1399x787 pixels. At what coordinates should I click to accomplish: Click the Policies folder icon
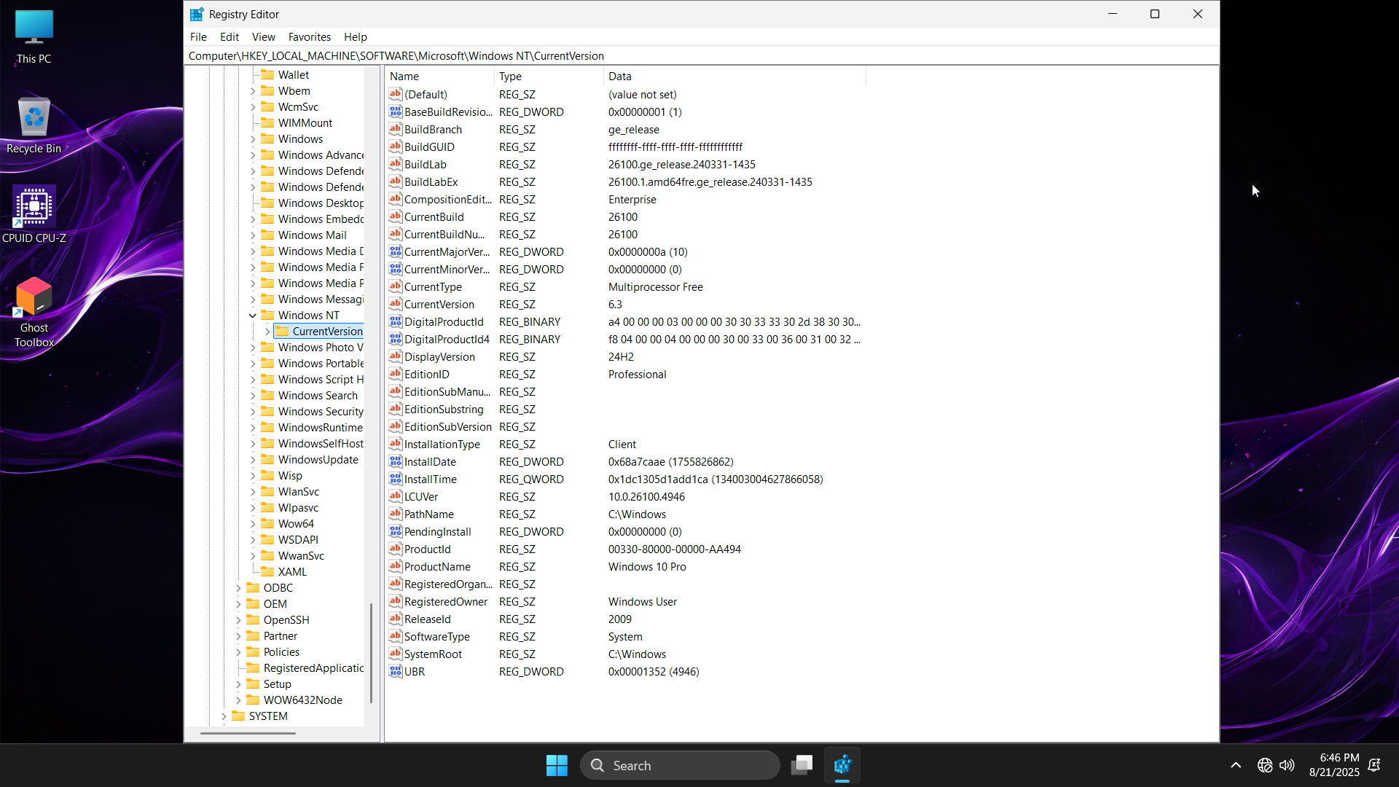coord(253,651)
